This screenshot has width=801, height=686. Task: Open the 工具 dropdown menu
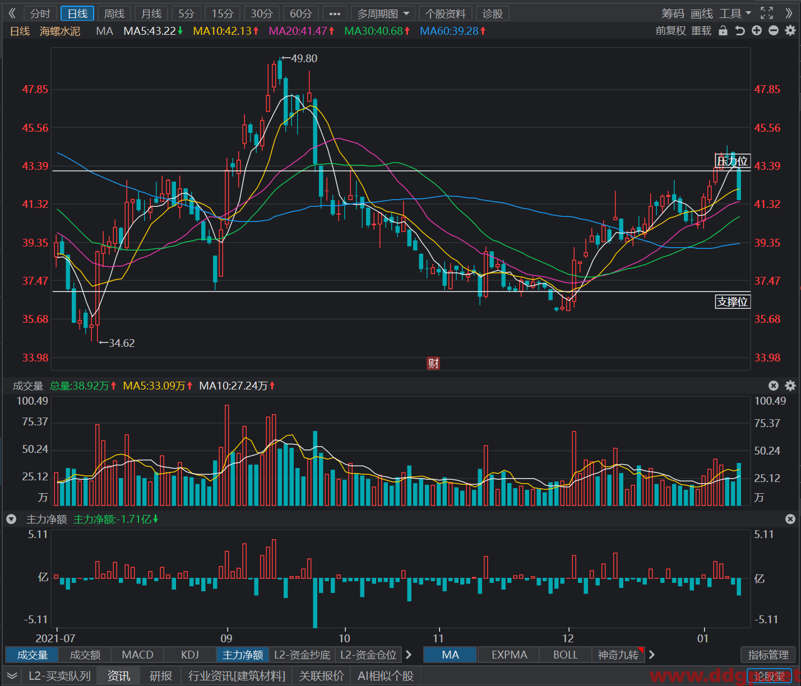[x=735, y=13]
